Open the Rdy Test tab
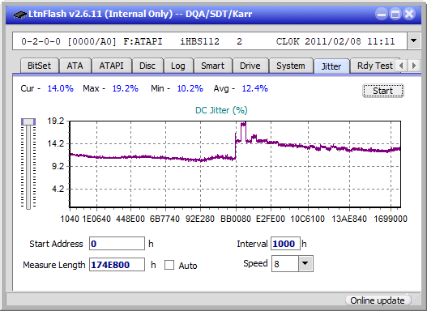Image resolution: width=427 pixels, height=311 pixels. [x=374, y=66]
